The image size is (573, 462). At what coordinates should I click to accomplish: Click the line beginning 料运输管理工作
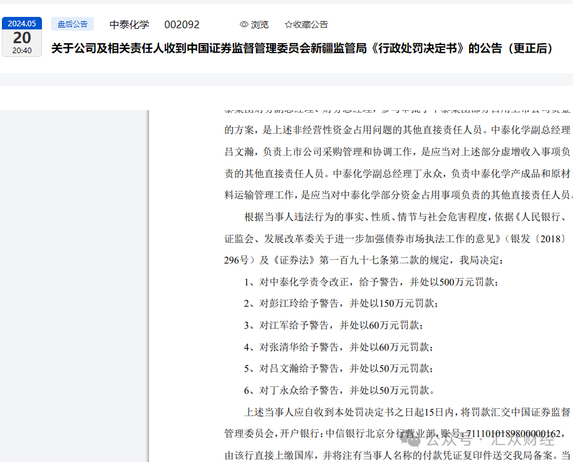398,195
